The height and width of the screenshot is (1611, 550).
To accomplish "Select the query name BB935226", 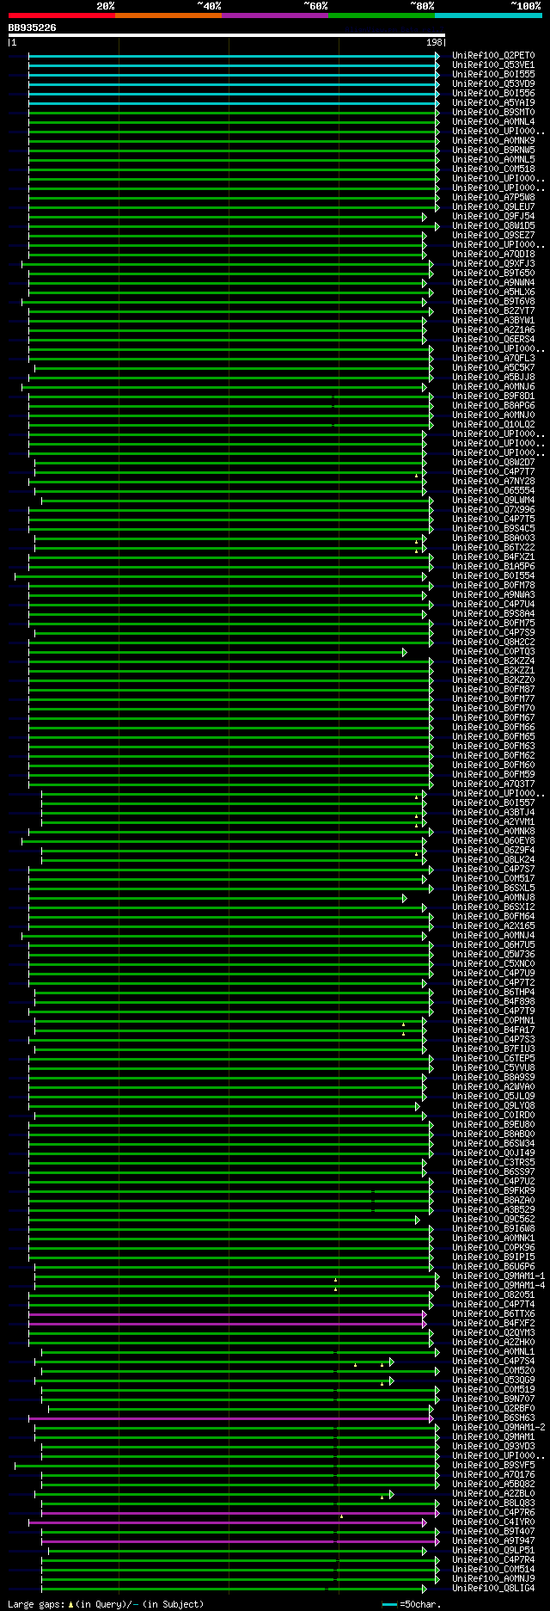I will click(32, 28).
